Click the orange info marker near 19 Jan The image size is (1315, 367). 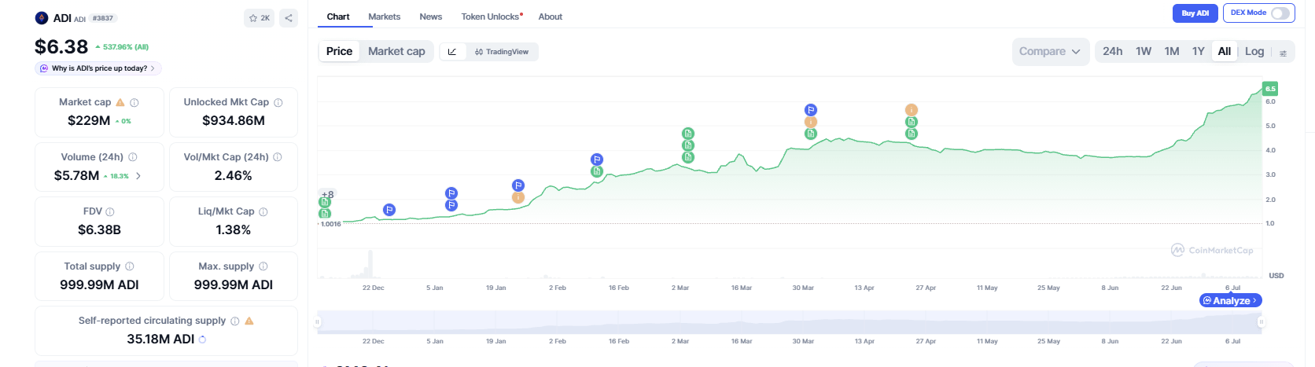pyautogui.click(x=518, y=197)
